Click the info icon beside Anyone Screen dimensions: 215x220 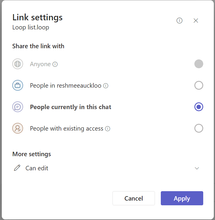pyautogui.click(x=55, y=64)
